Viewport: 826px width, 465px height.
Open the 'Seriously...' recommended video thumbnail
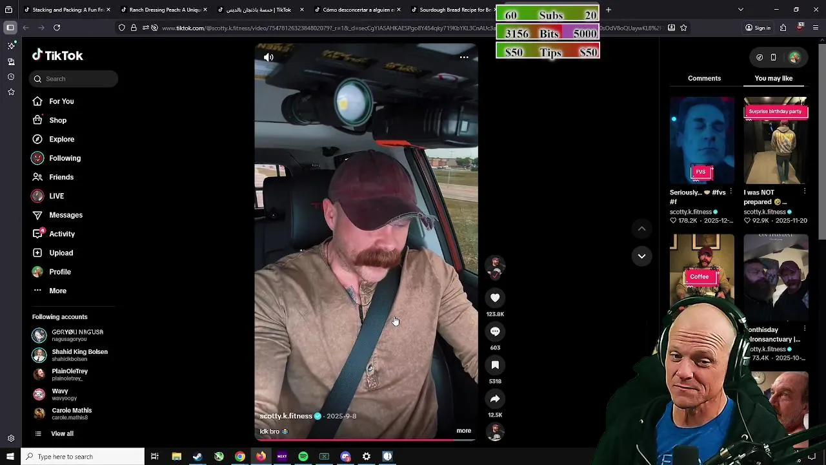coord(701,140)
